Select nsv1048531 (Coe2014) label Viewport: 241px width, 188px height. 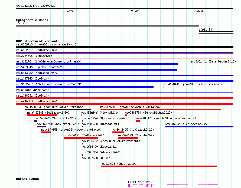coord(32,95)
